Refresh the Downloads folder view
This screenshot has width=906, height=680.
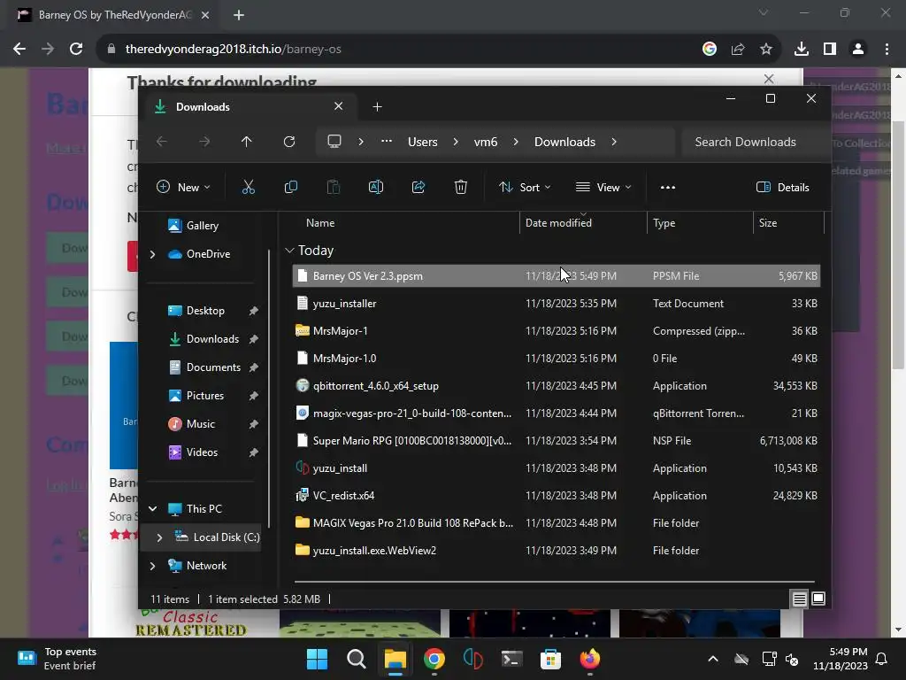point(289,142)
